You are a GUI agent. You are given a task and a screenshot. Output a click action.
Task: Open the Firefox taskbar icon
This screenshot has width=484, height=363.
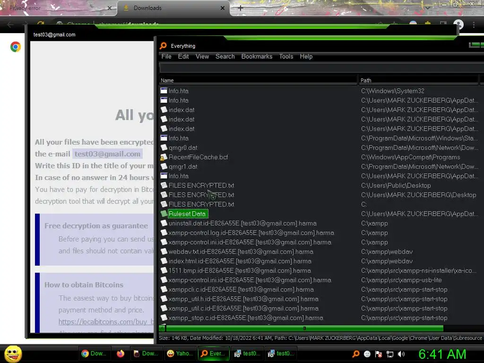pyautogui.click(x=121, y=354)
